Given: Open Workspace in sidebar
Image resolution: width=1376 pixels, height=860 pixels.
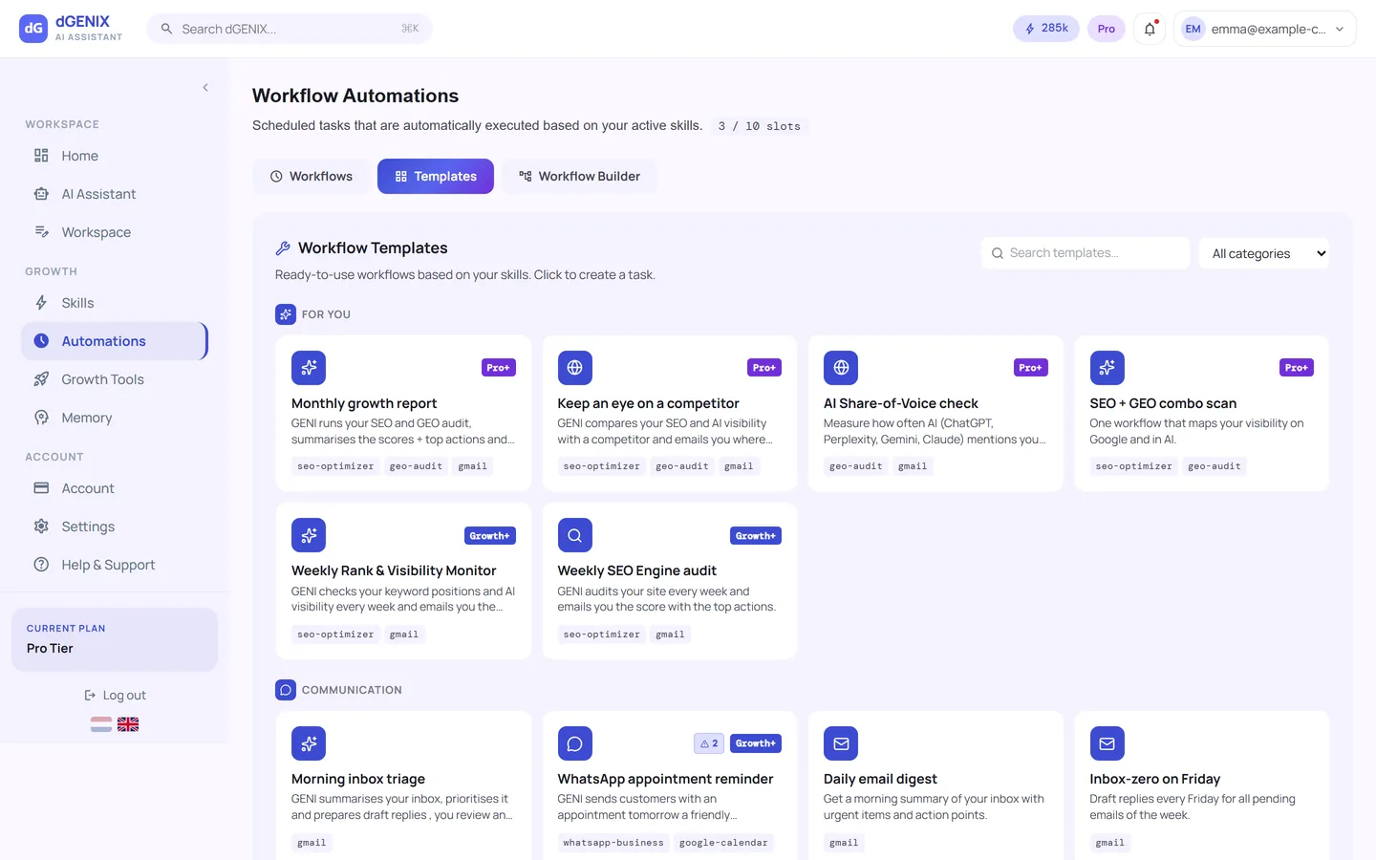Looking at the screenshot, I should (x=114, y=232).
